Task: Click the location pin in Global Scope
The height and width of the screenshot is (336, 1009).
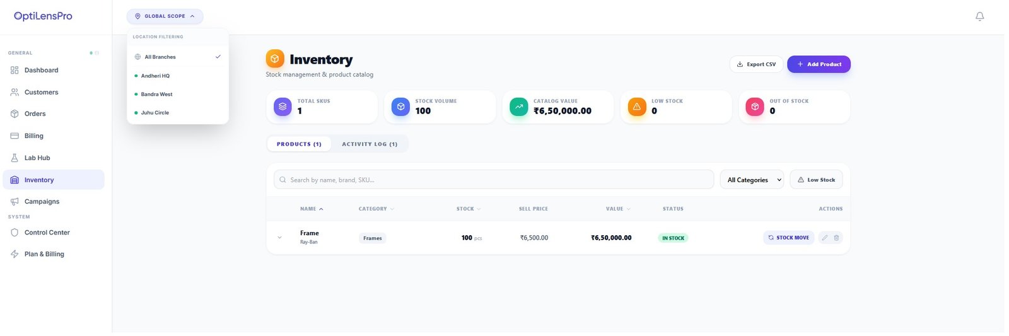Action: [x=137, y=16]
